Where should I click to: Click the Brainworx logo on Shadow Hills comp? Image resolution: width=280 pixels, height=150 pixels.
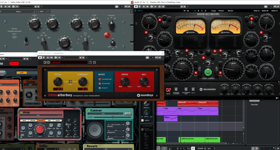point(208,89)
